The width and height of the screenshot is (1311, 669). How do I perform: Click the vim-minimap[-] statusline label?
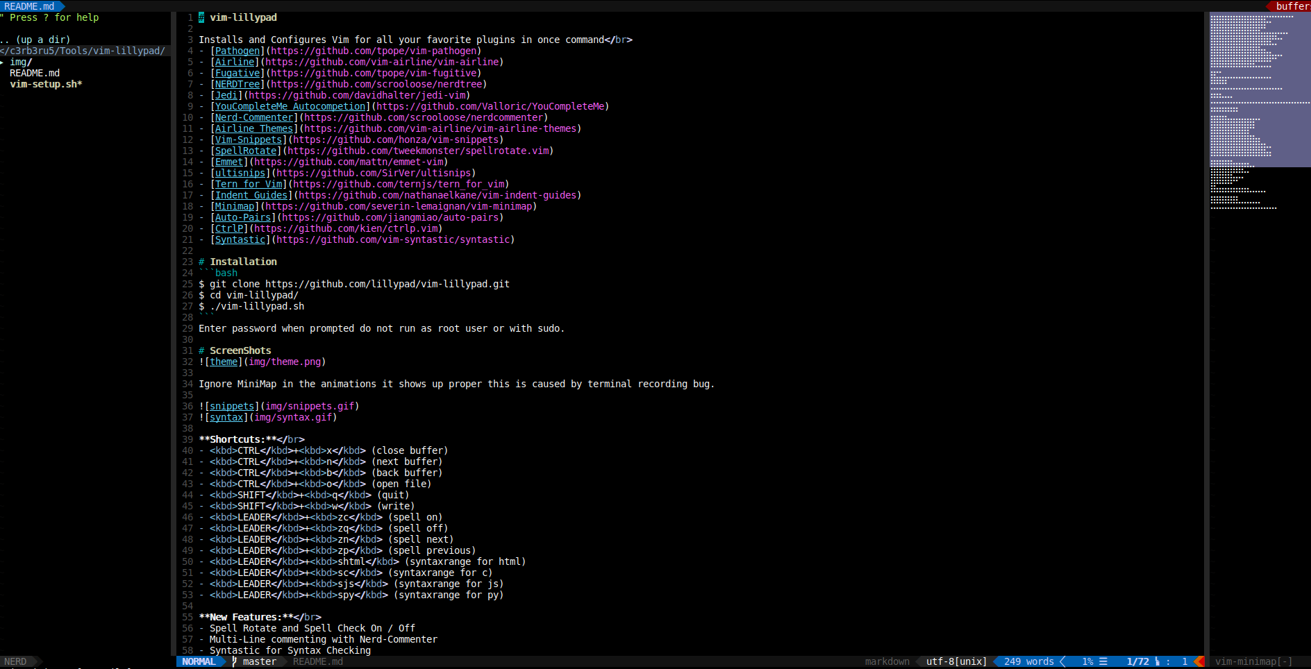[x=1253, y=661]
